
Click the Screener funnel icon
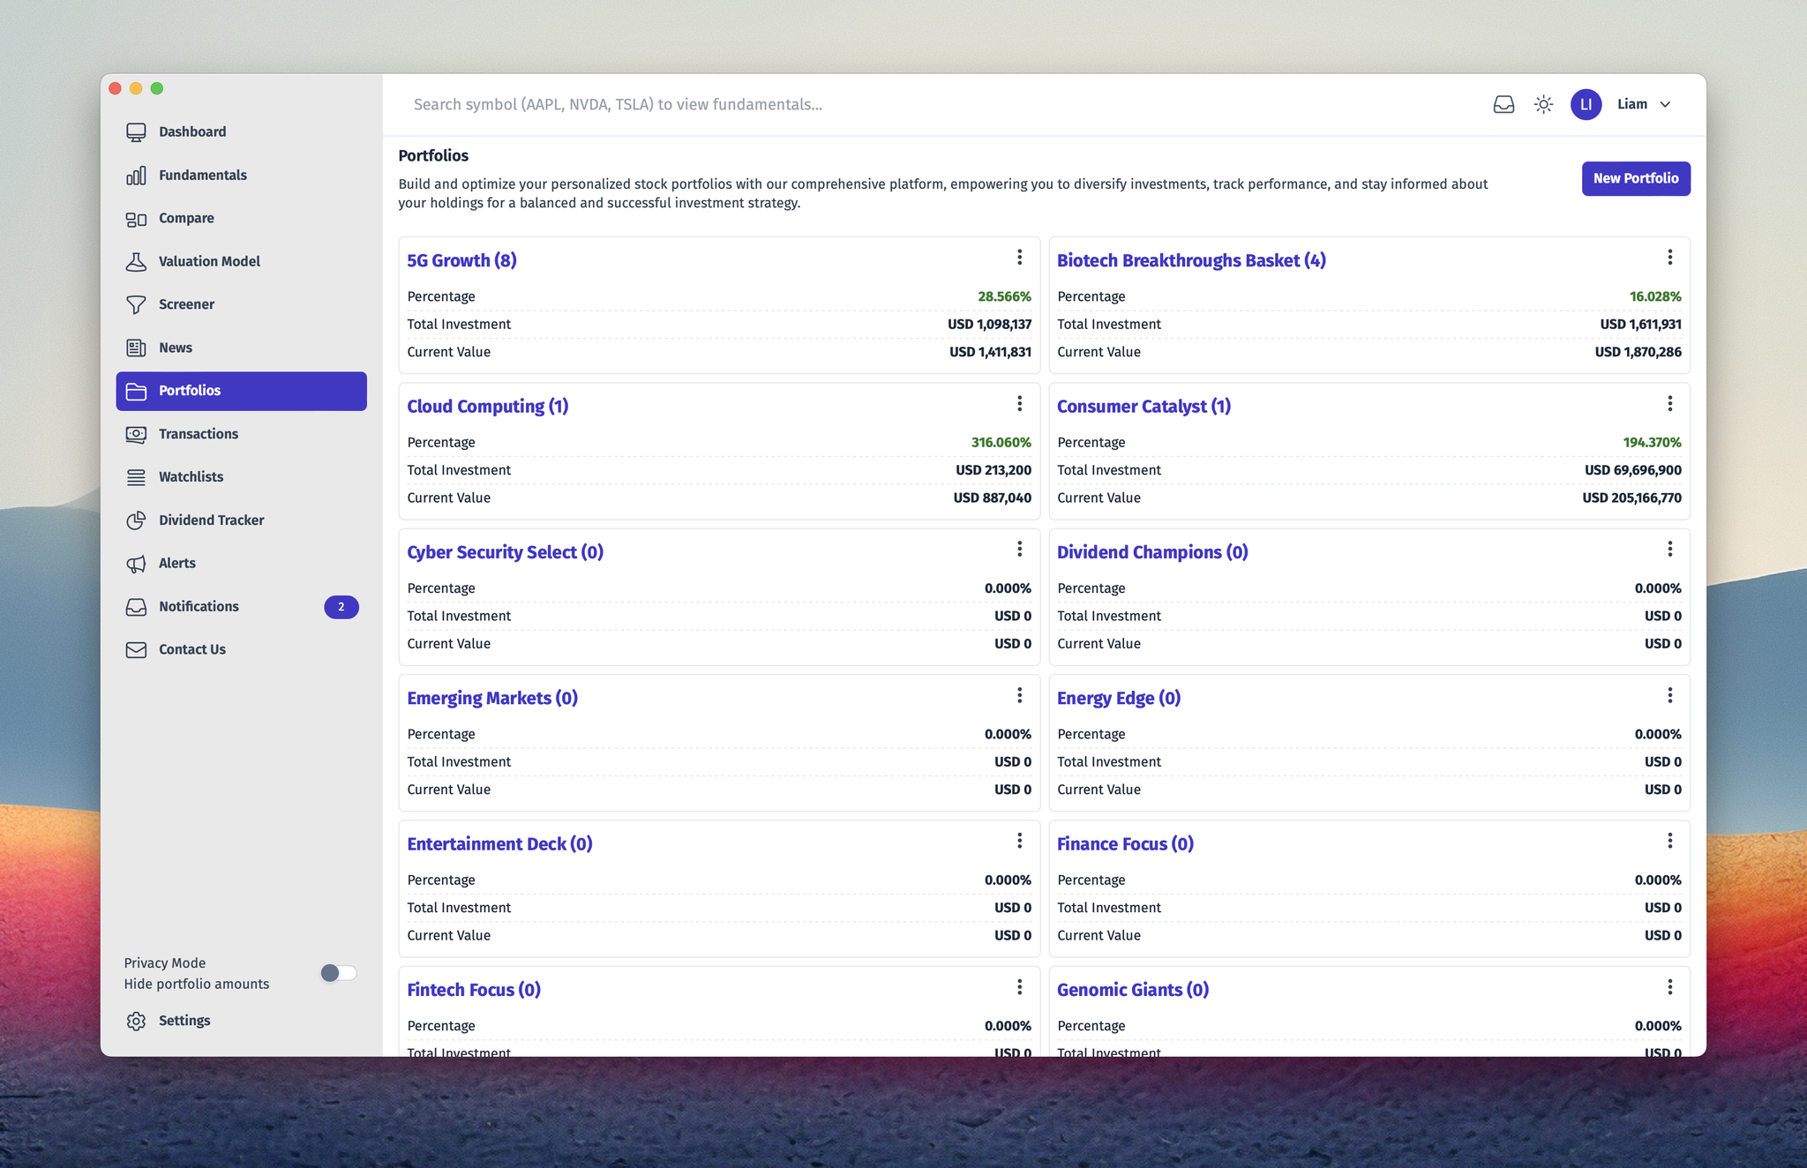[136, 305]
